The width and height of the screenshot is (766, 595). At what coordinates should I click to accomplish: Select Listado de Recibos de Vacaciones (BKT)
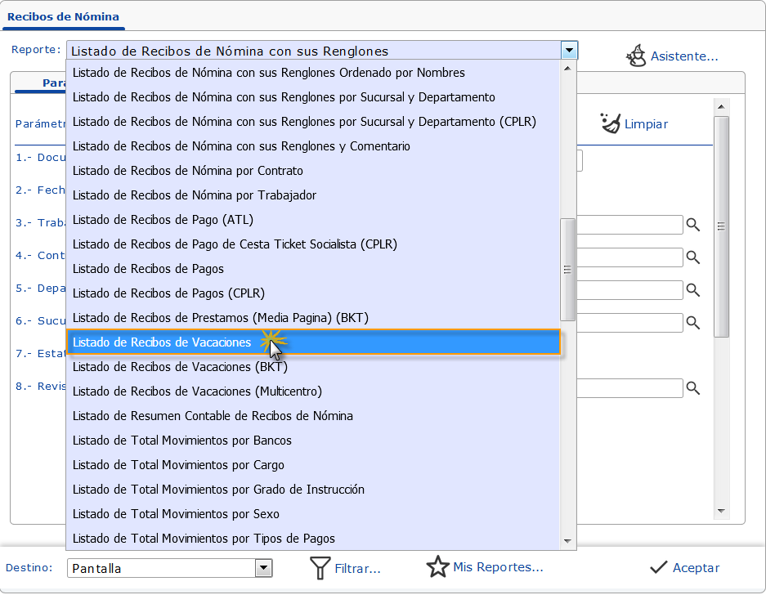pyautogui.click(x=180, y=367)
